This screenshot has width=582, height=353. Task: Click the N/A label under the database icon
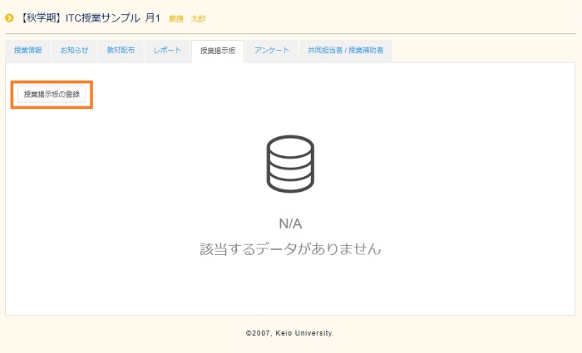290,223
